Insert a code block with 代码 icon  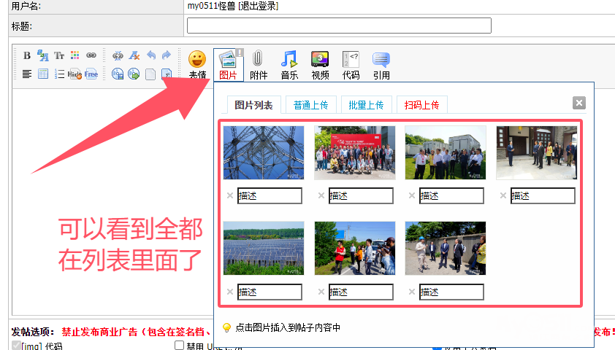pos(351,63)
